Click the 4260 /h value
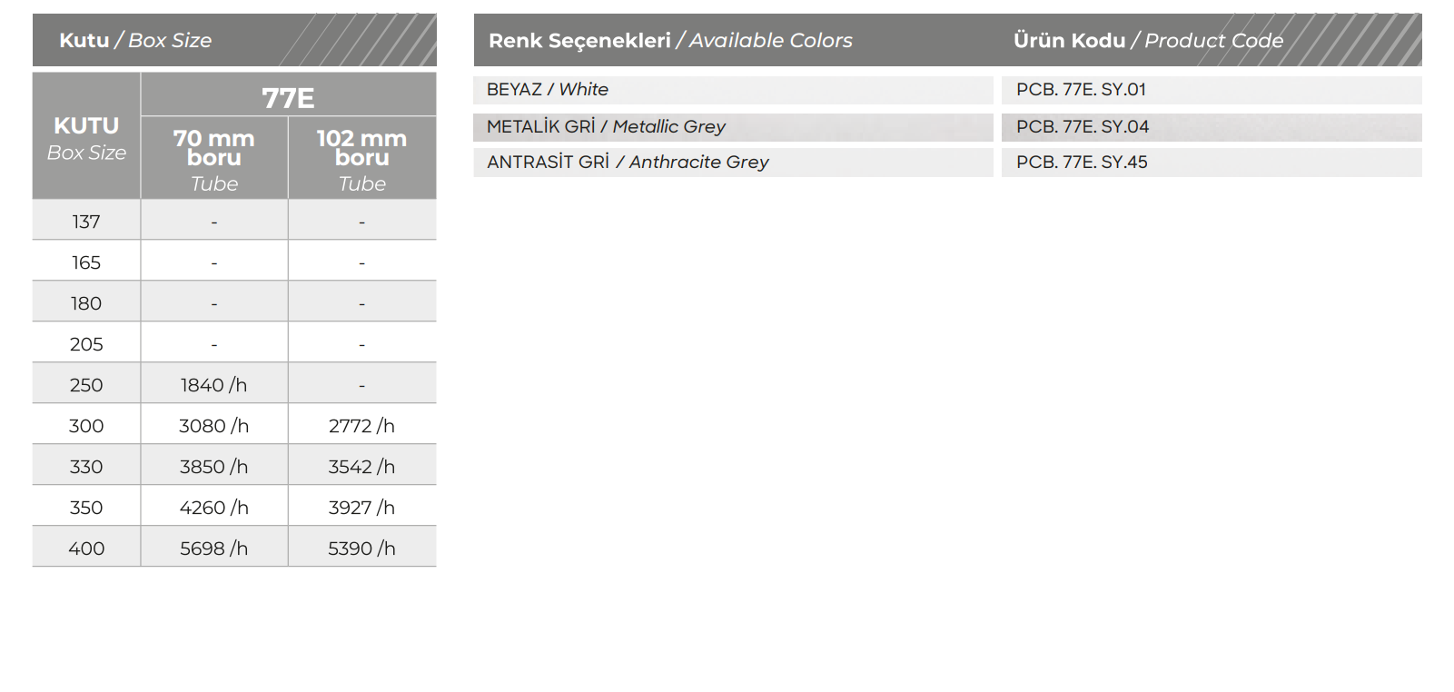1454x692 pixels. tap(213, 508)
